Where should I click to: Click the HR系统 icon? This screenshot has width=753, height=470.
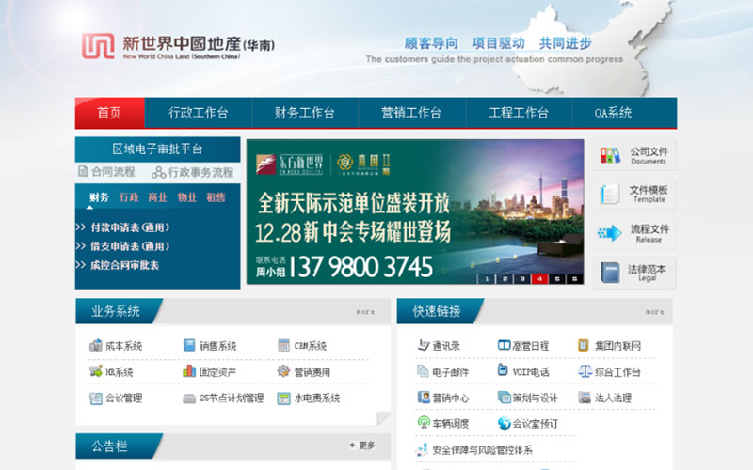(96, 371)
